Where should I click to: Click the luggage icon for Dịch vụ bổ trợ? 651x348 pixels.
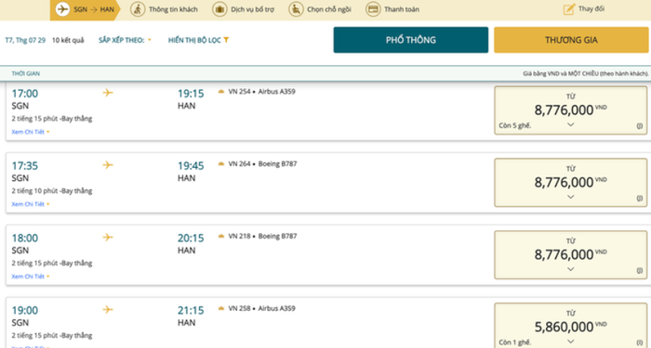[219, 9]
